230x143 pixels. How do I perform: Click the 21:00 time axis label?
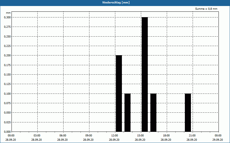(192, 136)
